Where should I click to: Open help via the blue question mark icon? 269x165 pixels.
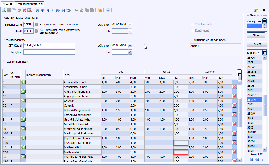108,10
